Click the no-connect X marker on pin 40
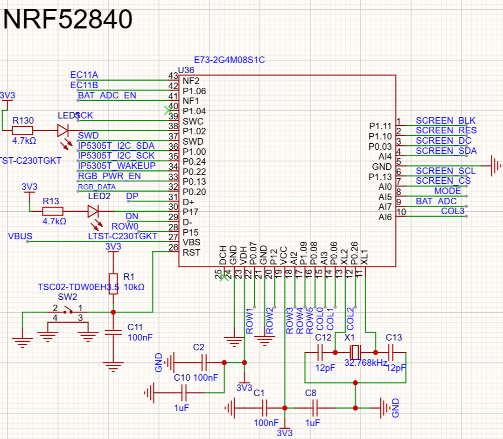This screenshot has height=439, width=503. click(x=168, y=110)
